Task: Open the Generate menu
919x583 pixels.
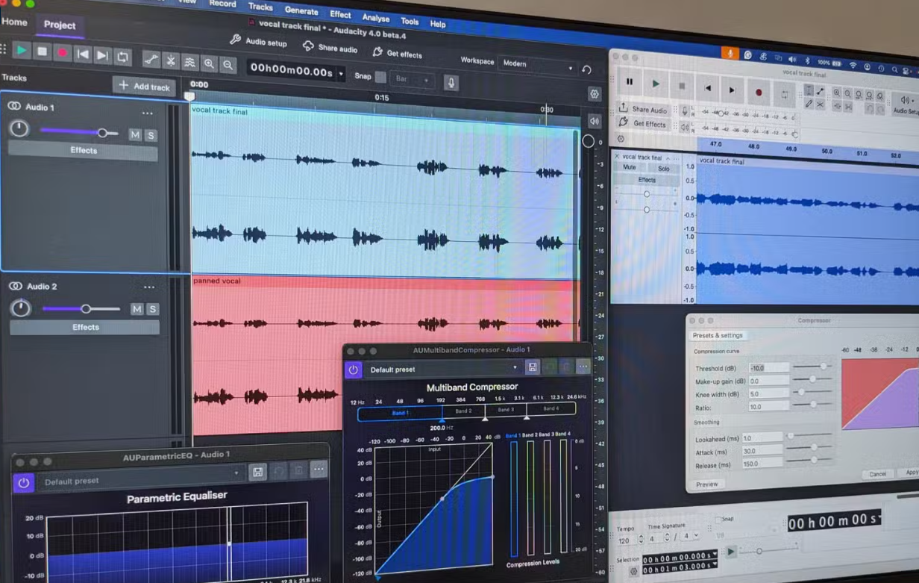Action: pyautogui.click(x=301, y=10)
